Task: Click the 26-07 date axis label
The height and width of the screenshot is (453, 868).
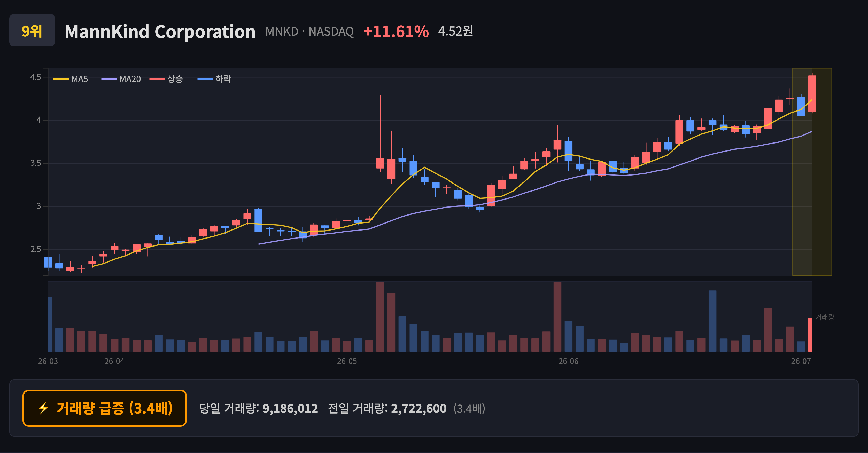Action: (x=801, y=361)
